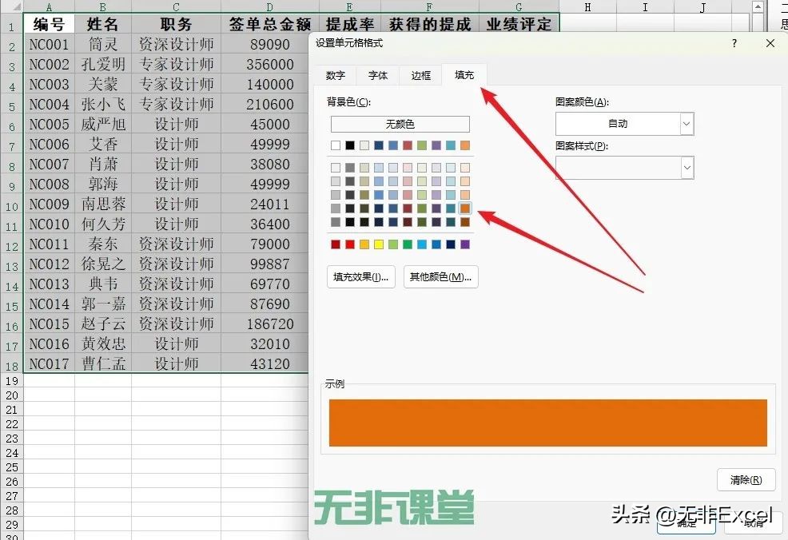The width and height of the screenshot is (788, 540).
Task: Click the 无颜色 button
Action: tap(400, 124)
